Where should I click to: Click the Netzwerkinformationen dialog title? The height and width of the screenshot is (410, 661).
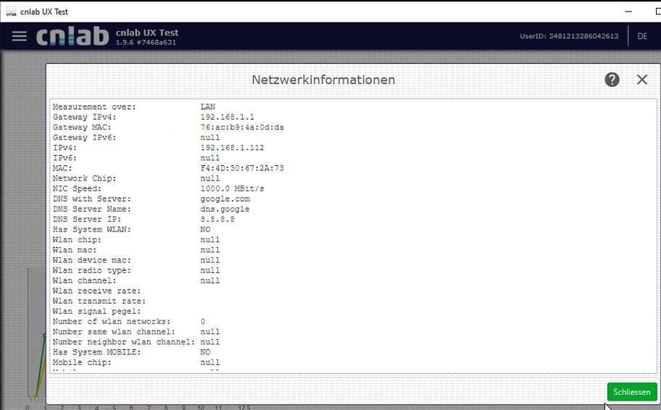(x=323, y=80)
